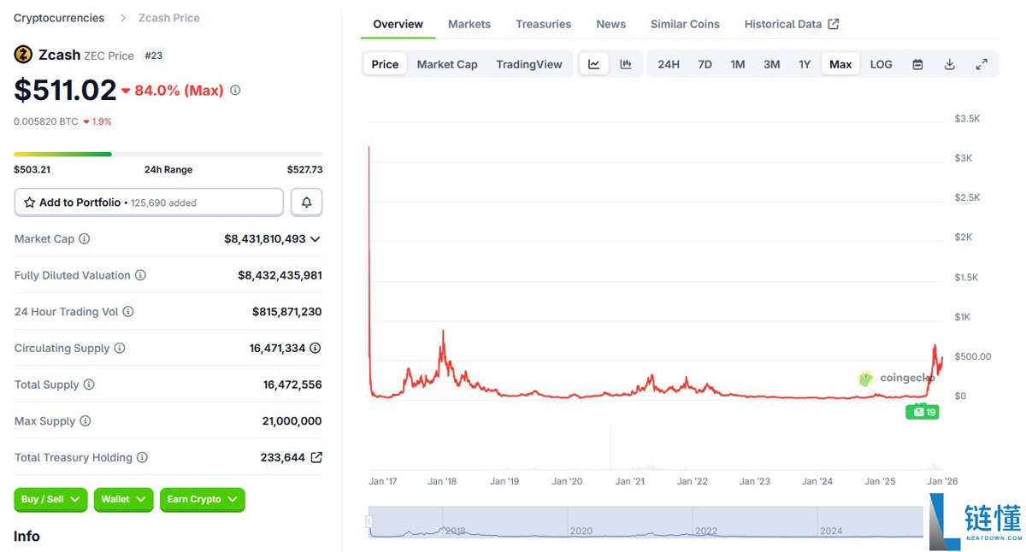This screenshot has width=1026, height=552.
Task: Click the price alert bell icon
Action: pyautogui.click(x=307, y=203)
